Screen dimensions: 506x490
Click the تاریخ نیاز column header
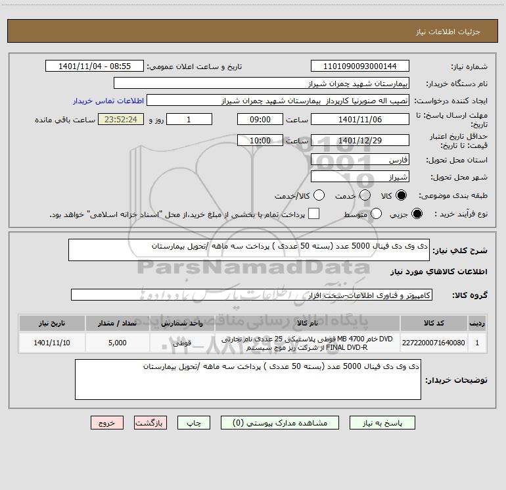pos(52,323)
